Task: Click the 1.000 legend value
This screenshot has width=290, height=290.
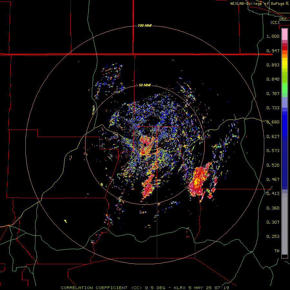Action: 273,36
